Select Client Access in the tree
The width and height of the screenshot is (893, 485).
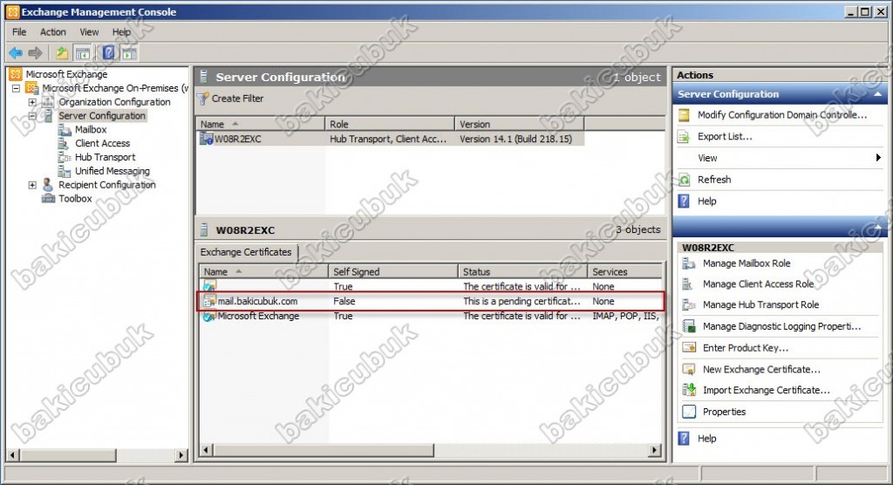tap(103, 143)
